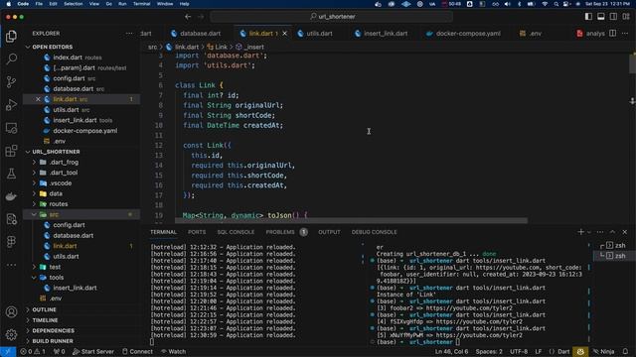This screenshot has height=357, width=636.
Task: Select the second zsh terminal instance
Action: (x=614, y=256)
